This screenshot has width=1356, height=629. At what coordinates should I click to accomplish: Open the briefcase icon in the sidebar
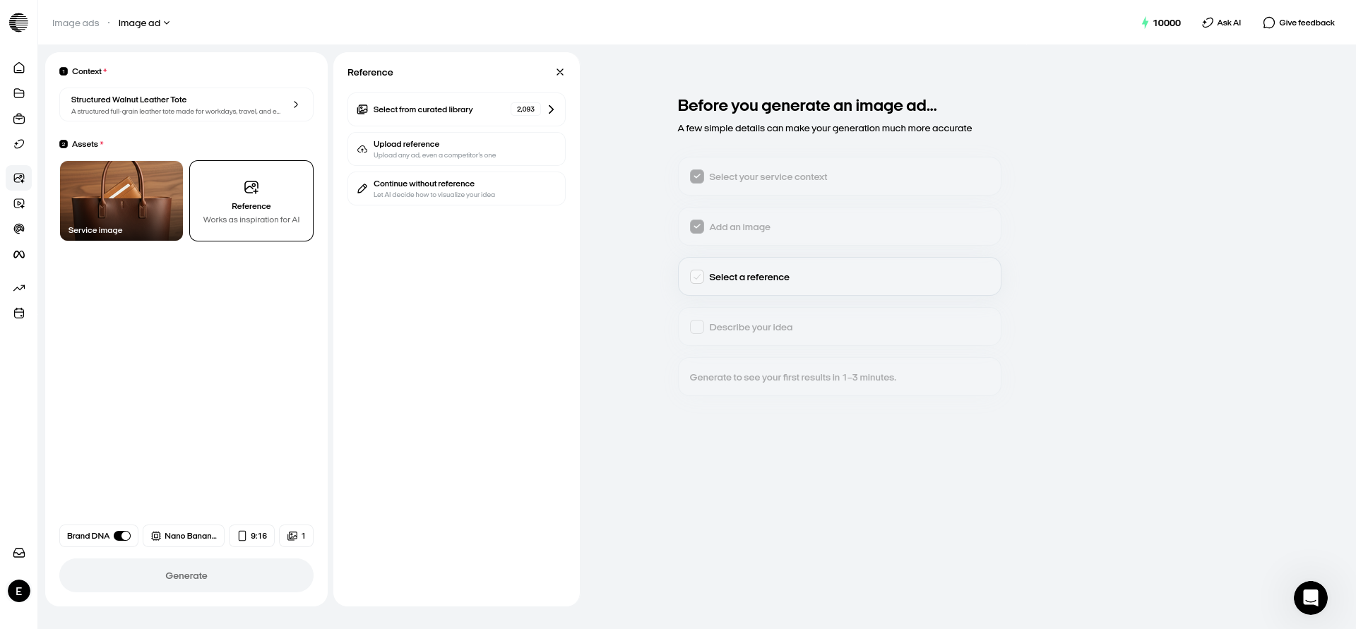[x=19, y=119]
